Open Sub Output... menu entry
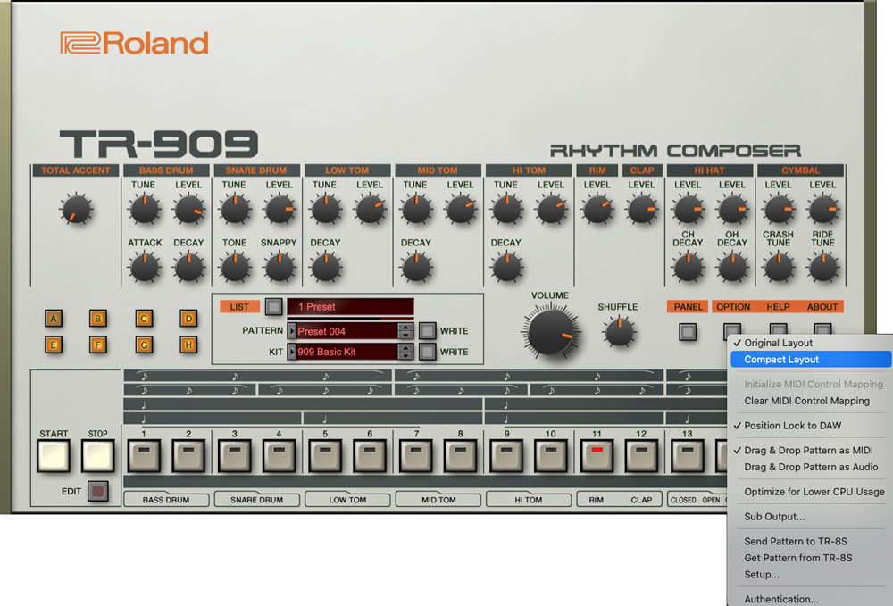893x606 pixels. (811, 517)
